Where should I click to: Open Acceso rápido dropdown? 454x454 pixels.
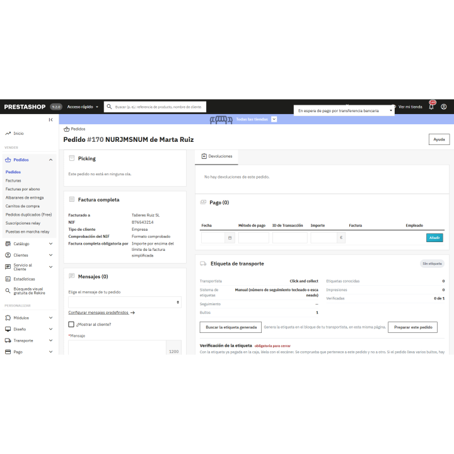pyautogui.click(x=83, y=107)
